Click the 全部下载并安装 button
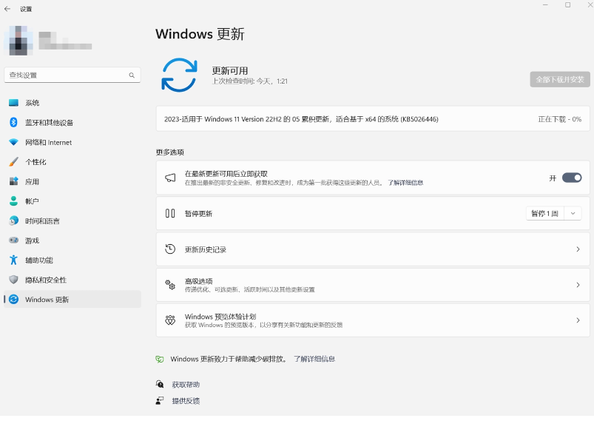 [x=560, y=79]
